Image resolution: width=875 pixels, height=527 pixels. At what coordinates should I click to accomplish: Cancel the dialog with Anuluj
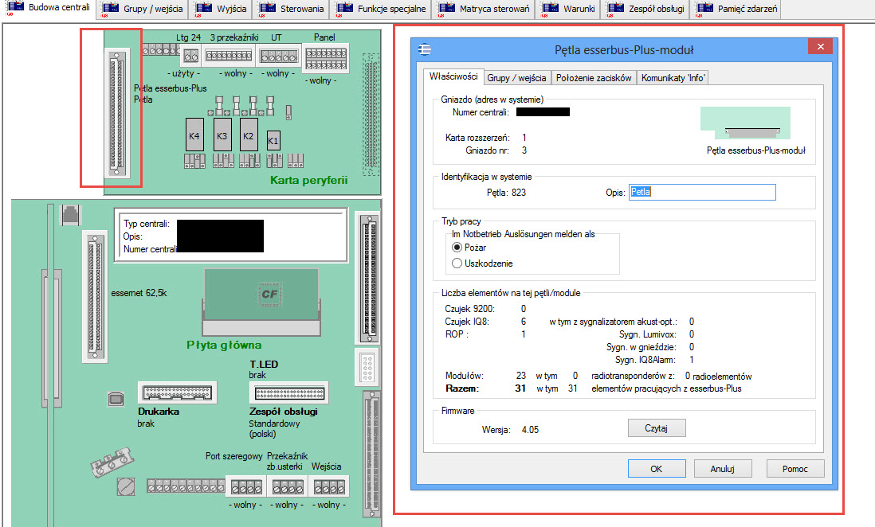pos(722,468)
